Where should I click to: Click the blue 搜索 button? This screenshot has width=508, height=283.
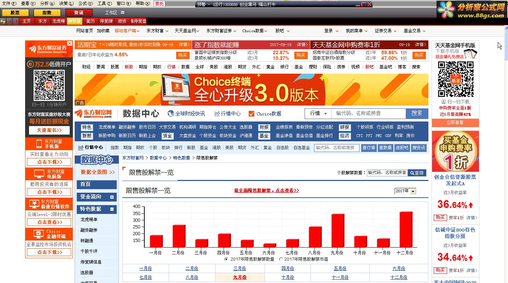[417, 113]
